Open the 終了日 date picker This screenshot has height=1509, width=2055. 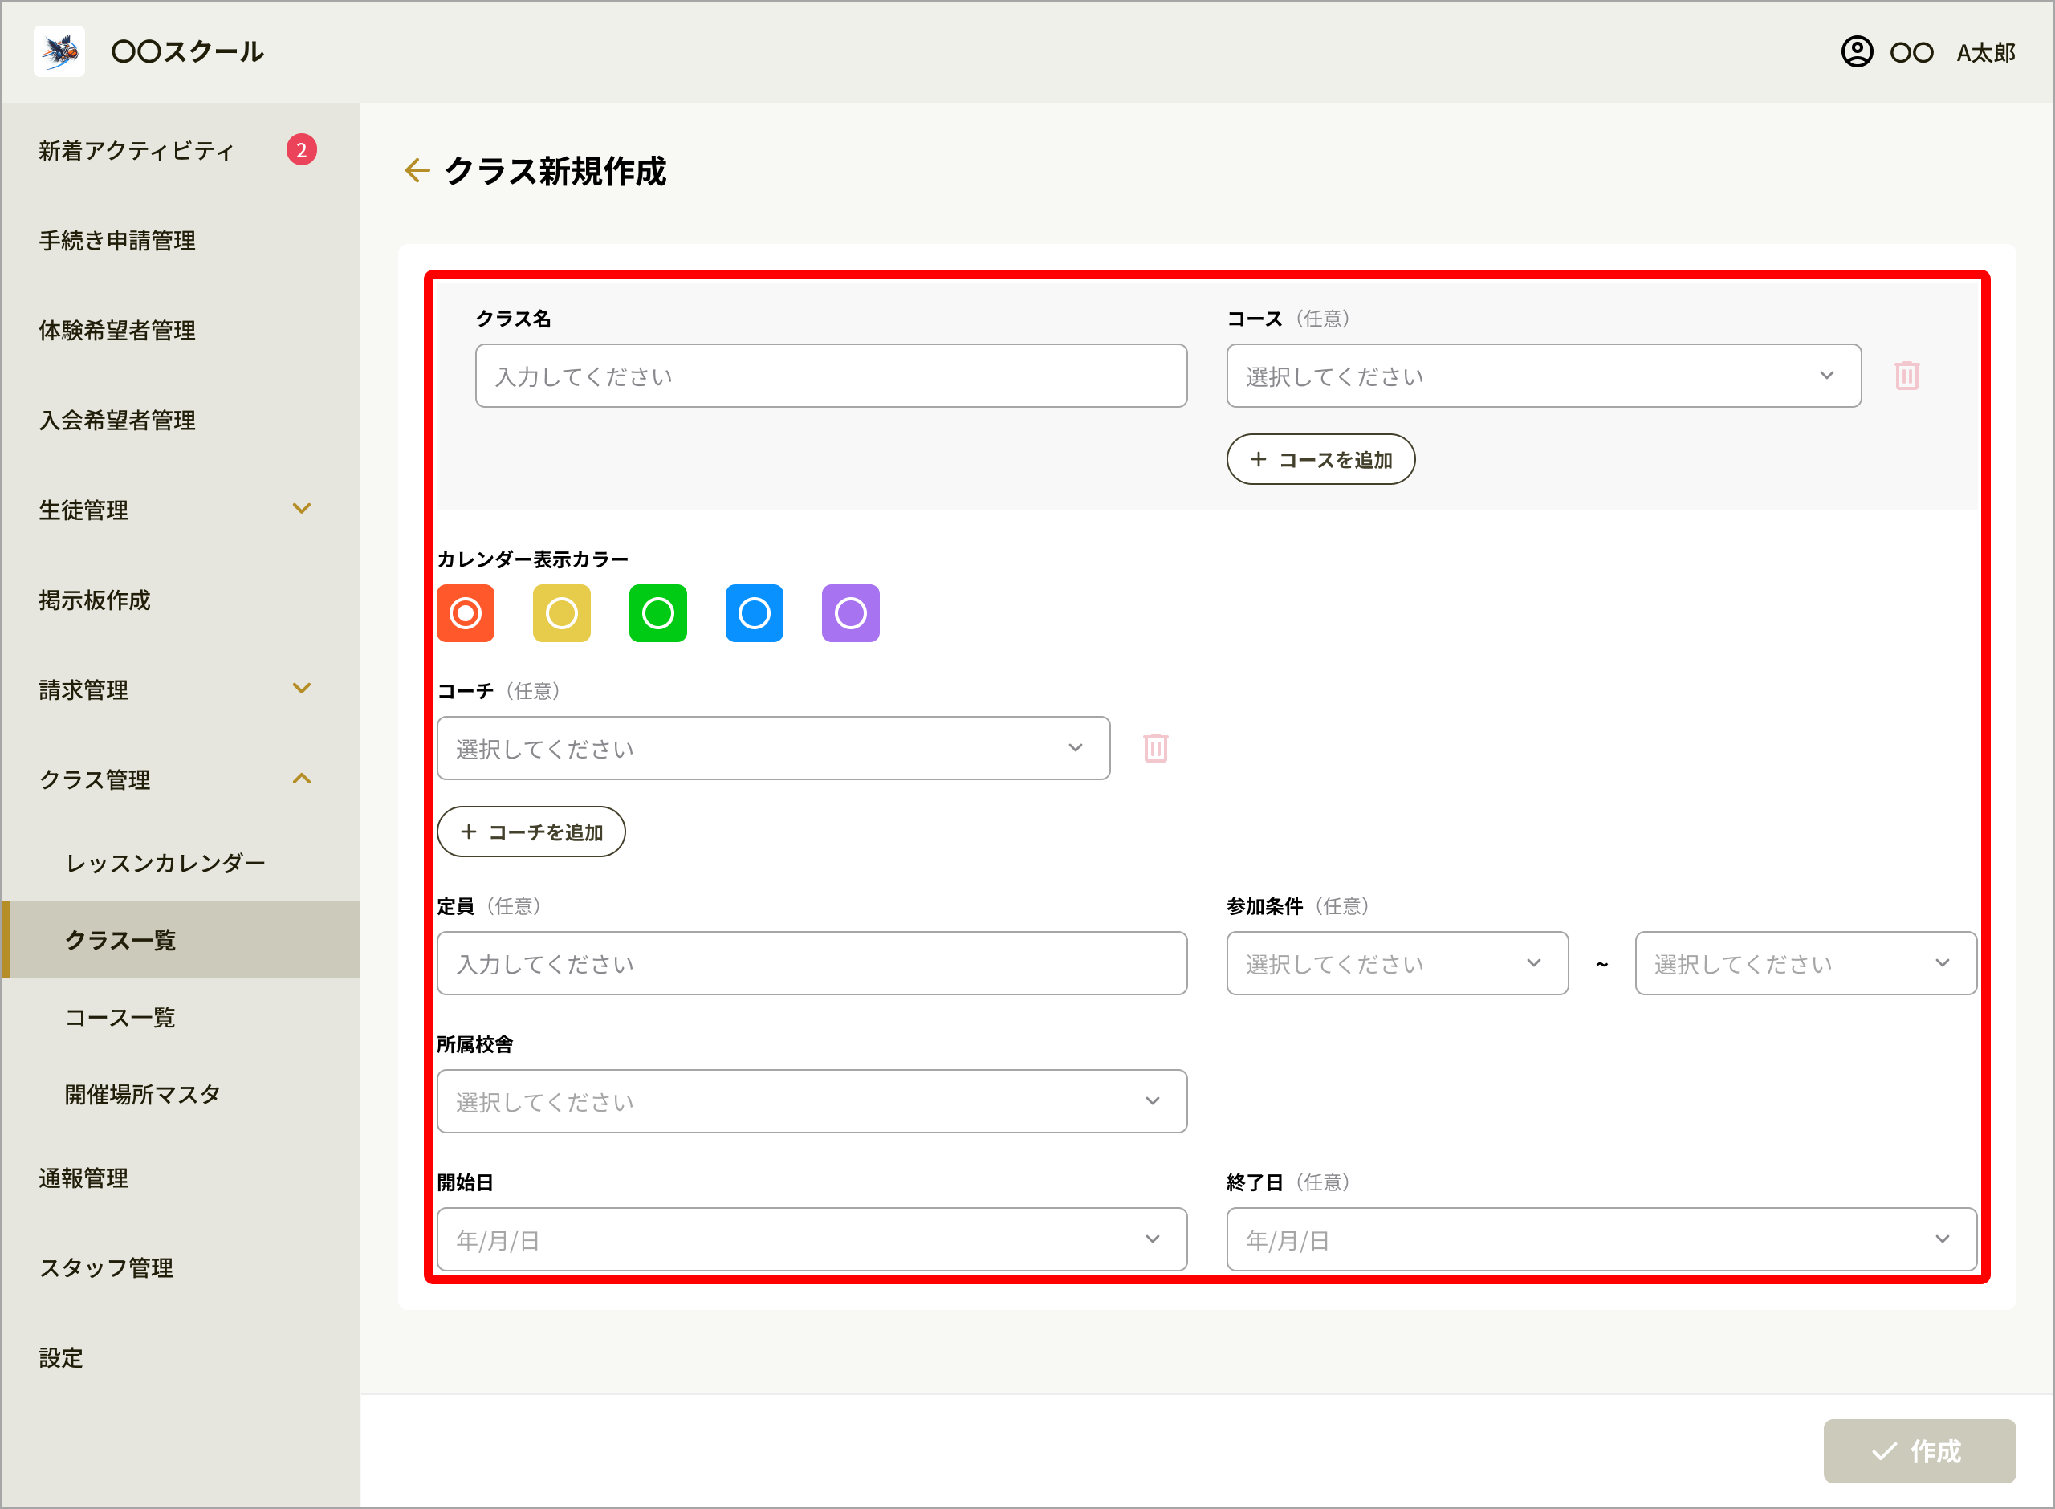(1602, 1239)
